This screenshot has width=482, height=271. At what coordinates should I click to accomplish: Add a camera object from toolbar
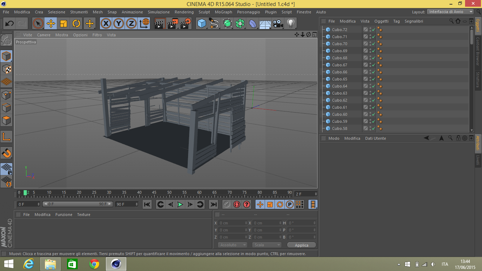point(278,24)
